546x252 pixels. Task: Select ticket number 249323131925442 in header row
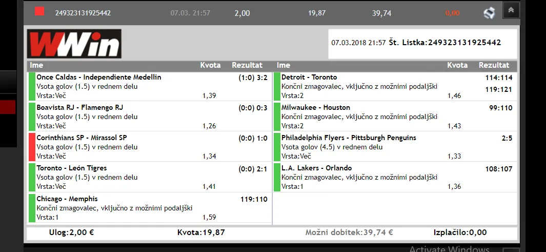point(83,13)
